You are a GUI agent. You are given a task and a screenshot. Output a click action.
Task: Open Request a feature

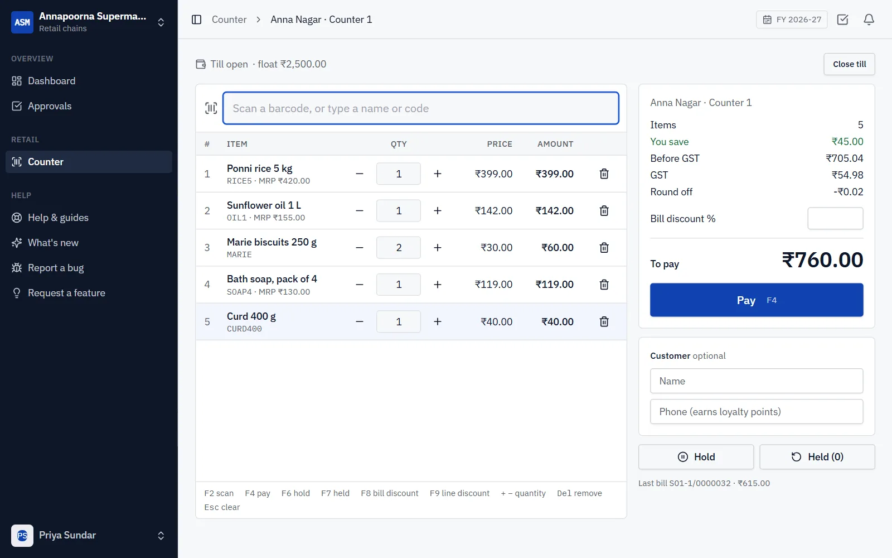coord(89,293)
